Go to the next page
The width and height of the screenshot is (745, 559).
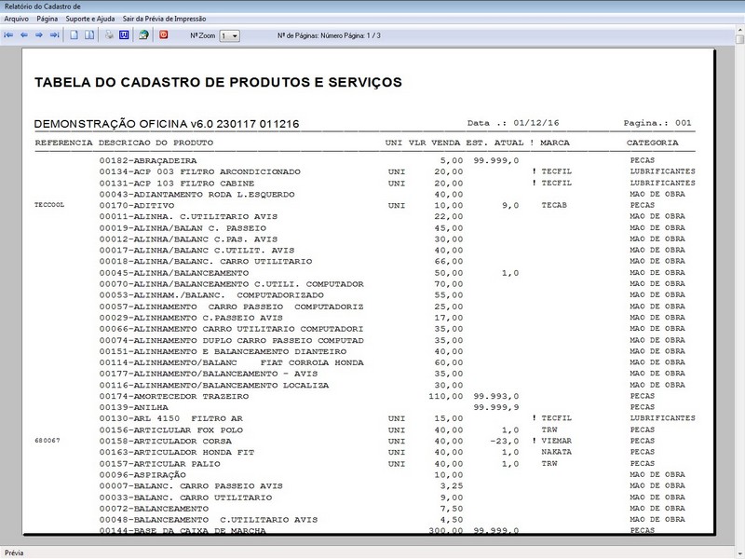[x=39, y=36]
